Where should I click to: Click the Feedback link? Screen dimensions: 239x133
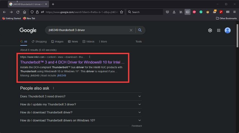click(x=137, y=126)
